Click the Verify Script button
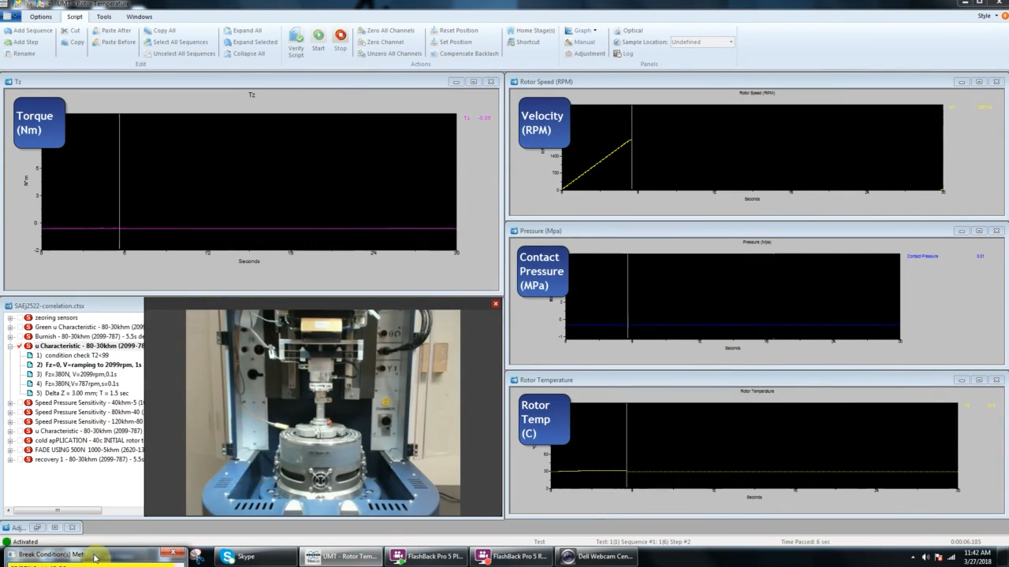Viewport: 1009px width, 567px height. pos(296,43)
